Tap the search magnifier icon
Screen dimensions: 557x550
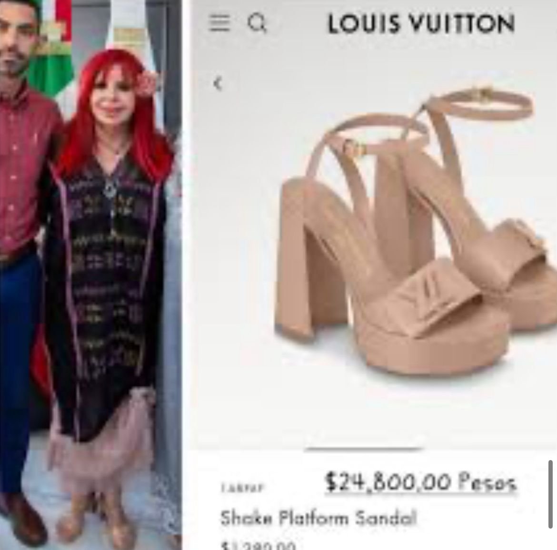pyautogui.click(x=257, y=23)
